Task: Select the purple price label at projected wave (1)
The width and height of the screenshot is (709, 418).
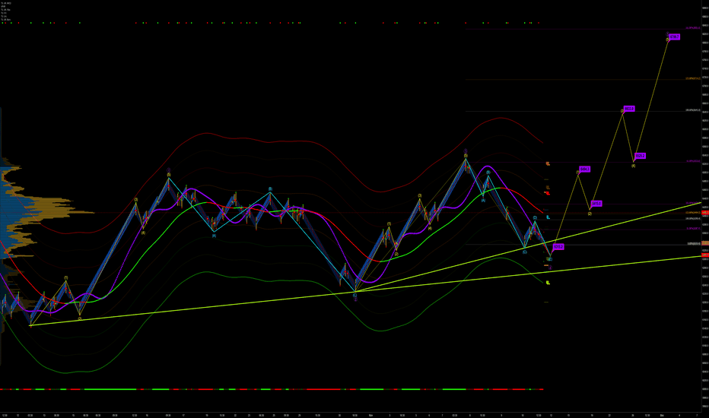Action: (585, 169)
